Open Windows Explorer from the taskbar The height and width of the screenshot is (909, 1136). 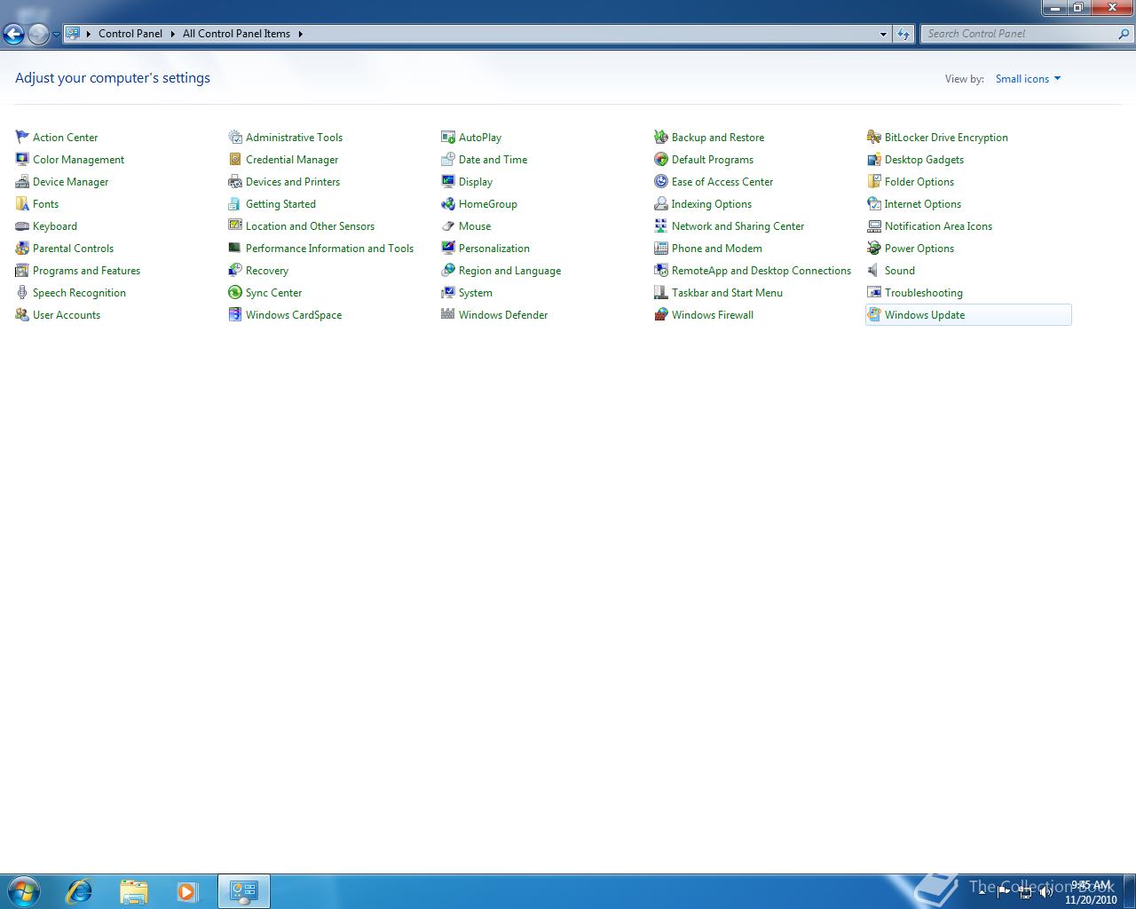[x=134, y=890]
